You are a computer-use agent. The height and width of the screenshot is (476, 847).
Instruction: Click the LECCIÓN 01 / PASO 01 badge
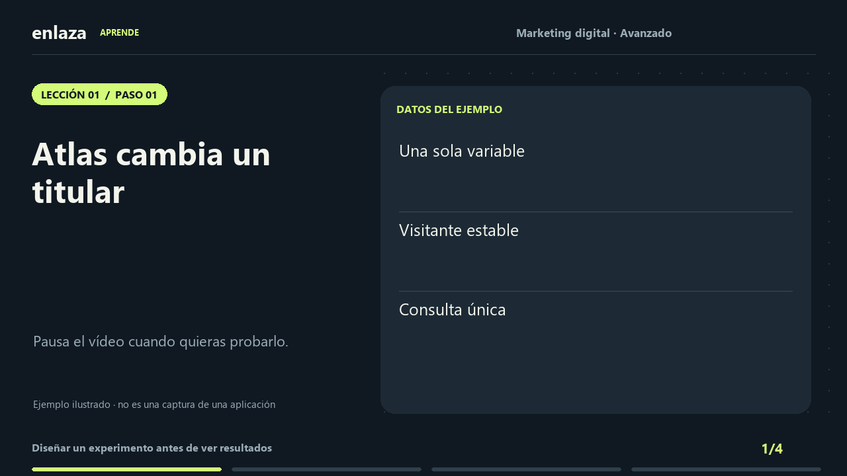pos(99,95)
